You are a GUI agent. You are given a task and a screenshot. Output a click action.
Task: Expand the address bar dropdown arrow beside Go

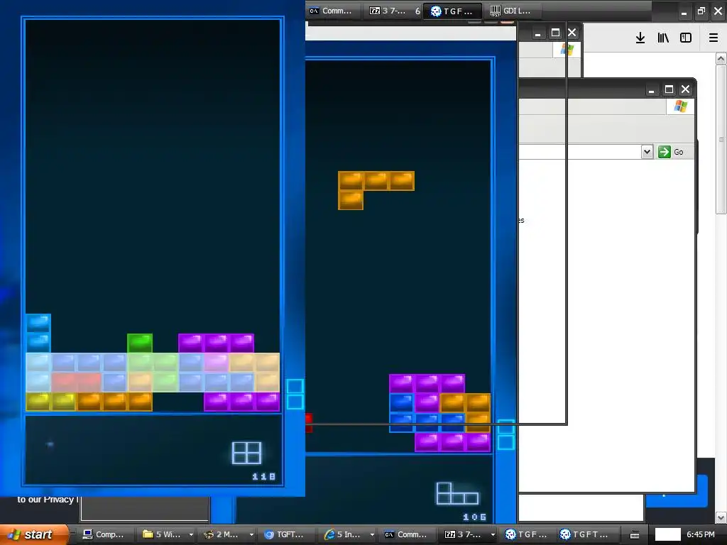[x=647, y=152]
